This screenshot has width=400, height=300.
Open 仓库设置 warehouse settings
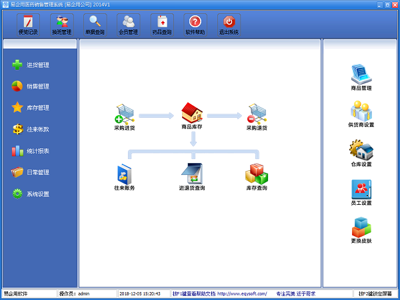coord(361,153)
